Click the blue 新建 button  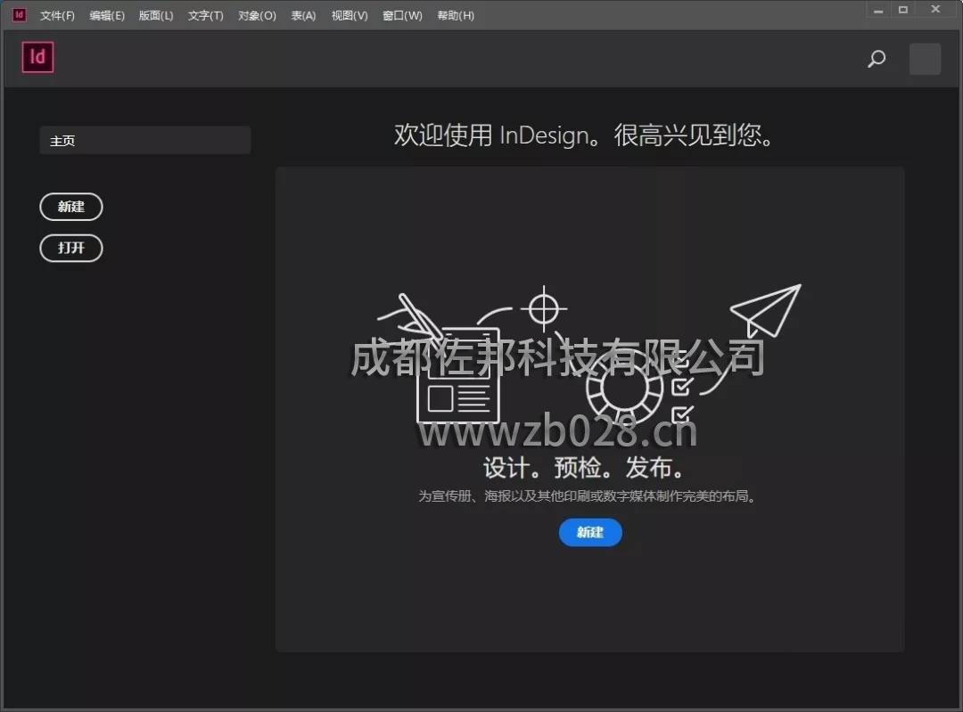(590, 532)
